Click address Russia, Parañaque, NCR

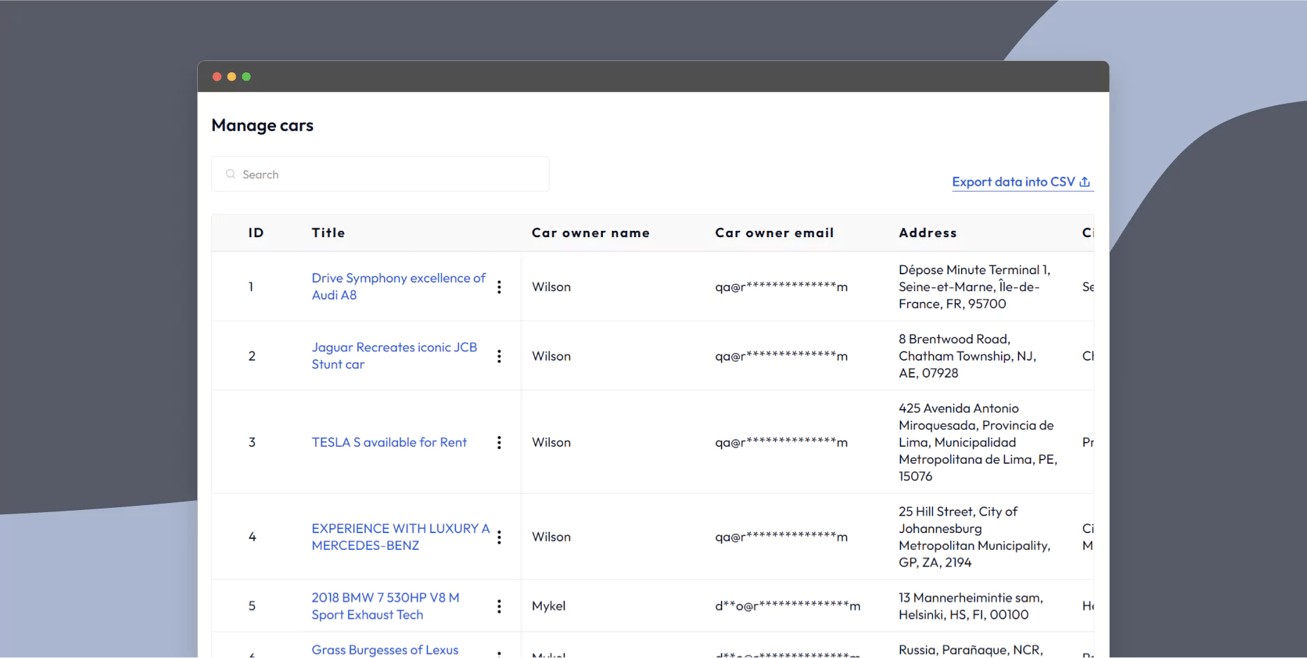coord(971,650)
